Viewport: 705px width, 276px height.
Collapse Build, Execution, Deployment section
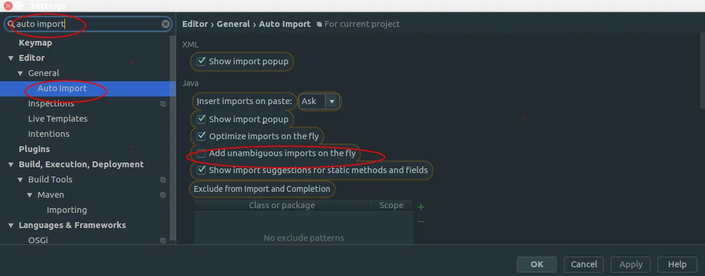11,165
